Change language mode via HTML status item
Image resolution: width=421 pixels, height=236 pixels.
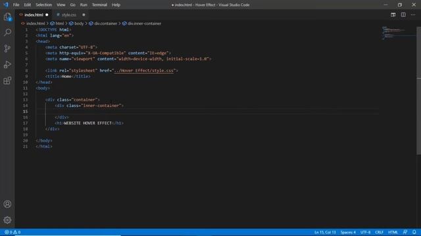pos(393,232)
